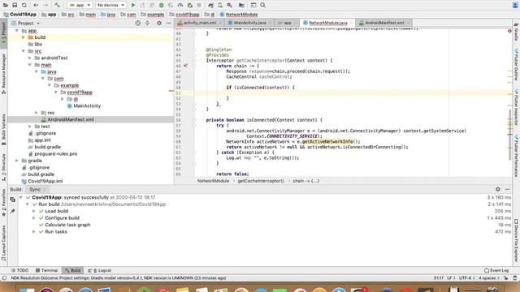Screen dimensions: 520x292
Task: Click the Open file toolbar icon
Action: (6, 5)
